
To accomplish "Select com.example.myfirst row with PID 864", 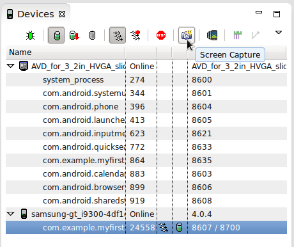I will [146, 161].
